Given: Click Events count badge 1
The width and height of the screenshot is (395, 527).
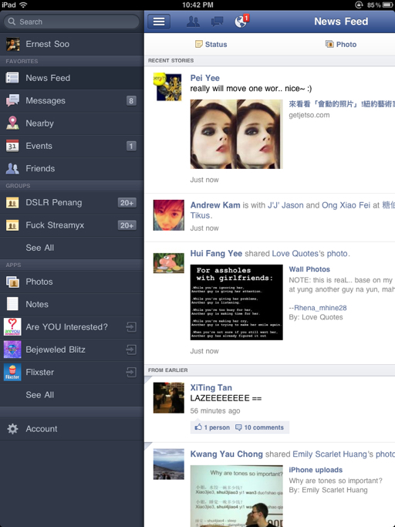Looking at the screenshot, I should point(131,146).
